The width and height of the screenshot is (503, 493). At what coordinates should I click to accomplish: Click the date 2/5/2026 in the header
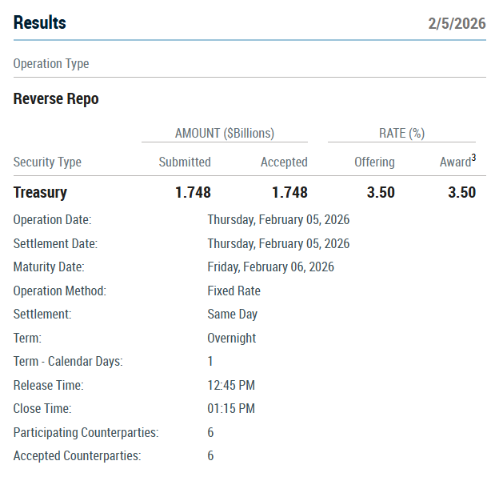457,24
